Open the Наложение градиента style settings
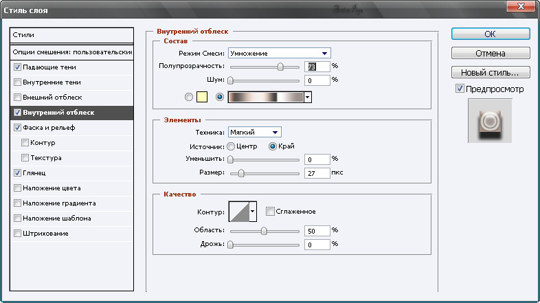Image resolution: width=540 pixels, height=303 pixels. pyautogui.click(x=58, y=203)
